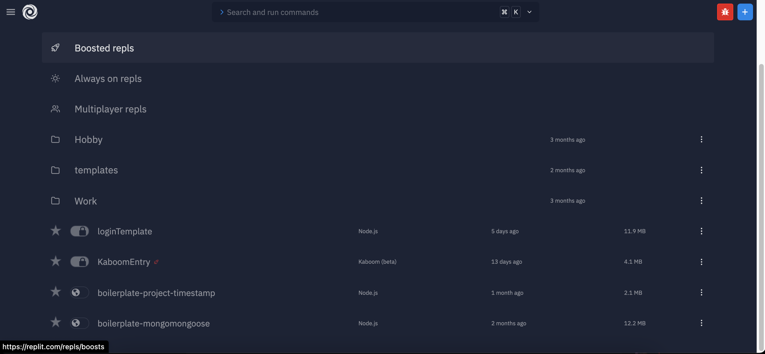Click '3 months ago' on Hobby row
The width and height of the screenshot is (765, 354).
(x=567, y=140)
